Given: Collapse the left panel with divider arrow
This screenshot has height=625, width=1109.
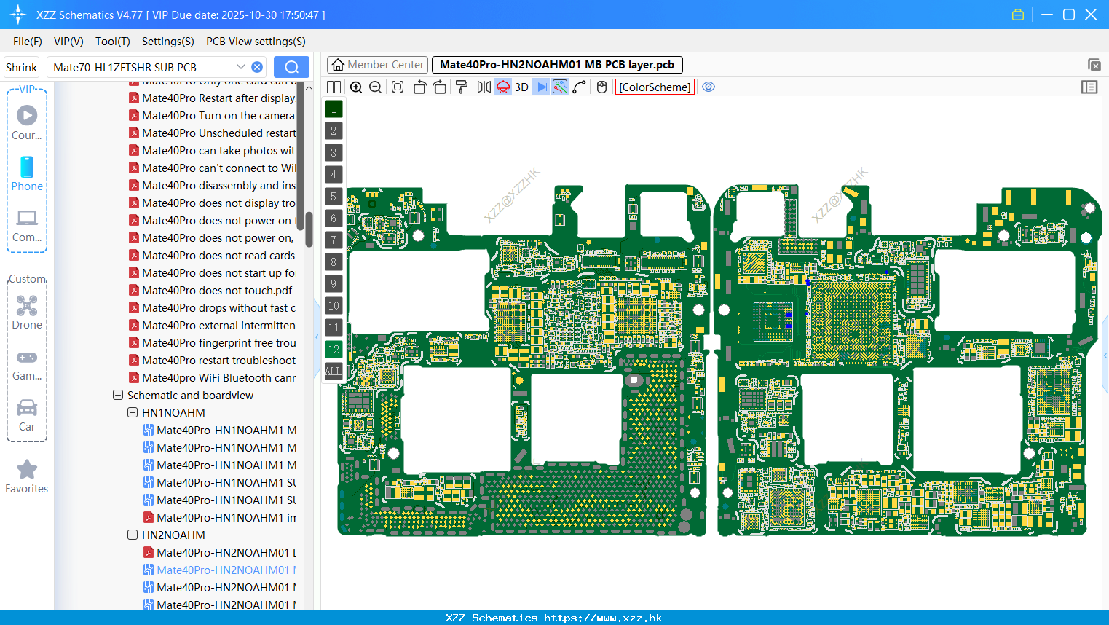Looking at the screenshot, I should pyautogui.click(x=317, y=337).
